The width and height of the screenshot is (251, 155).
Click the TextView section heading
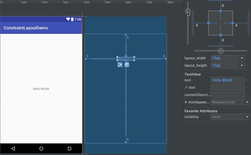point(193,74)
